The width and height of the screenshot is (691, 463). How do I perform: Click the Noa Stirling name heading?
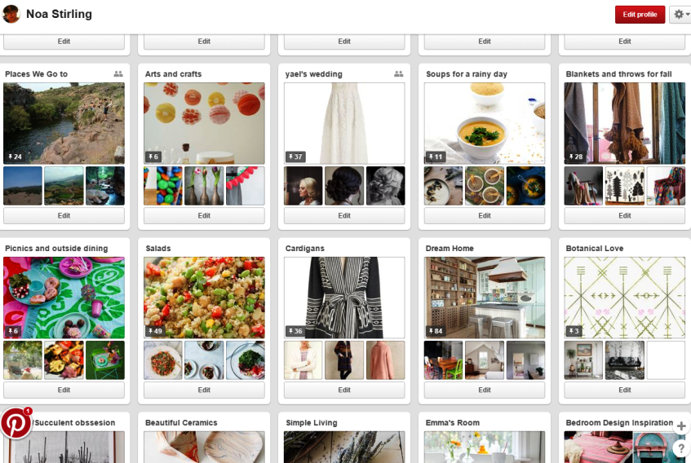point(59,14)
